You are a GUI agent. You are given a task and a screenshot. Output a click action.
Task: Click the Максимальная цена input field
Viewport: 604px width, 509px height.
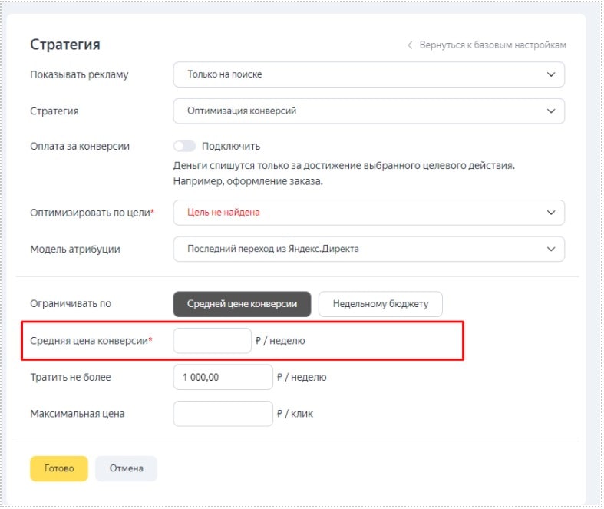pyautogui.click(x=223, y=413)
